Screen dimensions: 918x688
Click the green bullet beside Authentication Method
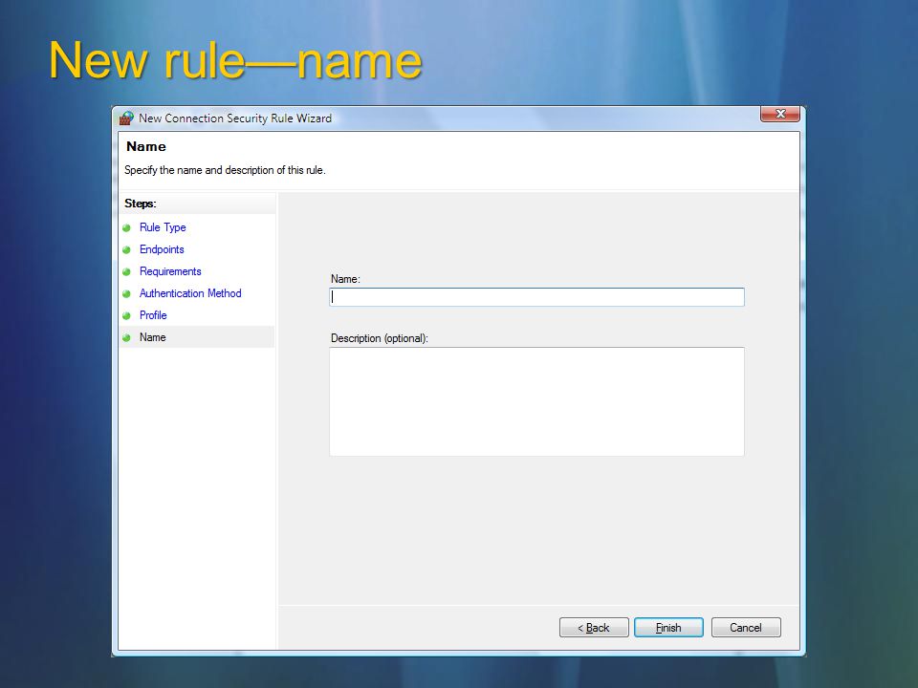coord(126,293)
